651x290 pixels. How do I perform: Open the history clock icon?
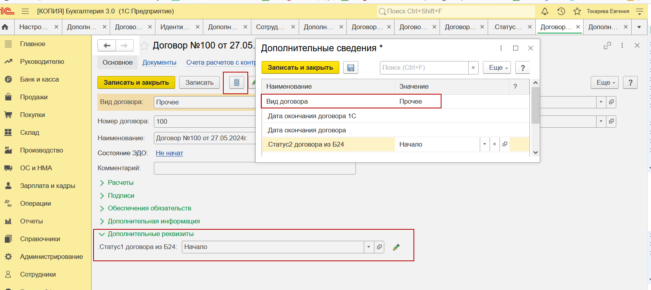561,11
